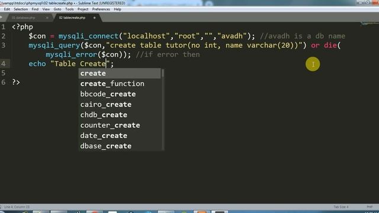The width and height of the screenshot is (379, 213).
Task: Open the View menu
Action: click(x=46, y=9)
